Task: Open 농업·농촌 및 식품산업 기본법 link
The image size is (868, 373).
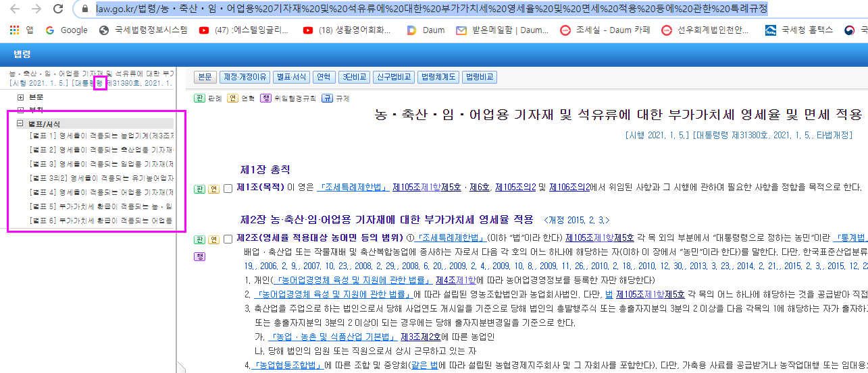Action: tap(332, 337)
